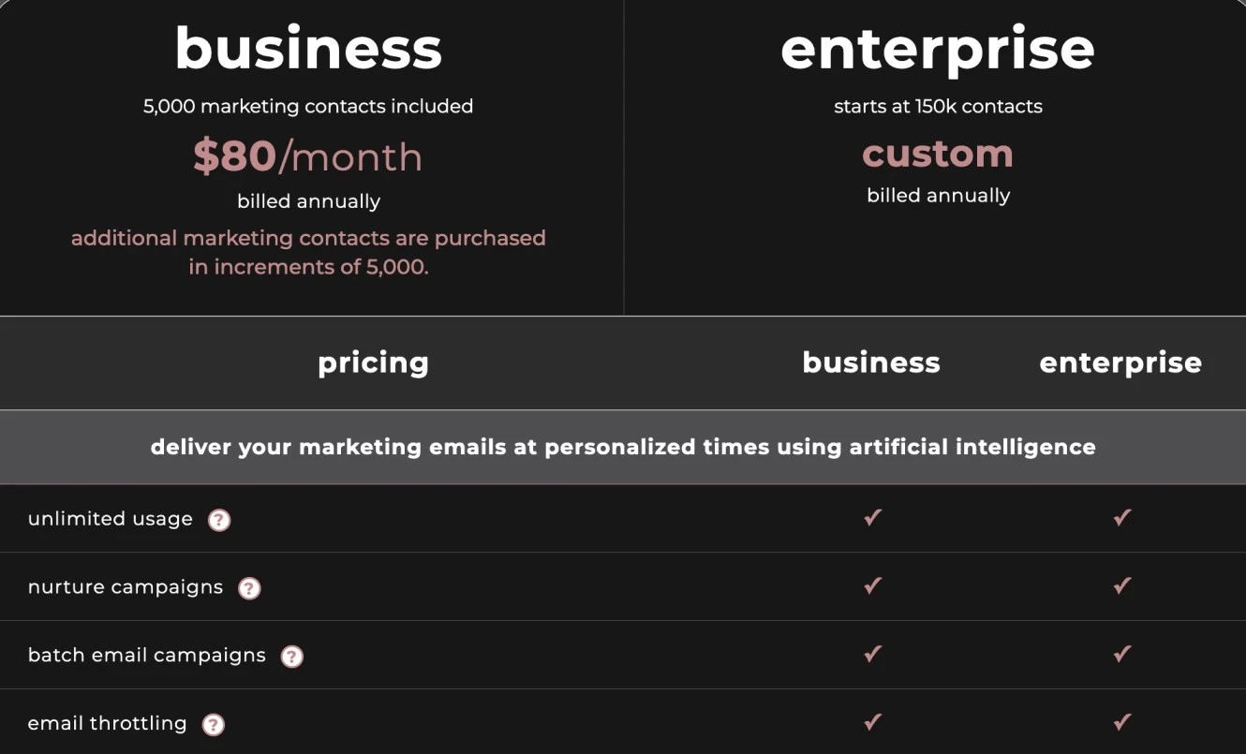This screenshot has width=1246, height=754.
Task: Click the enterprise checkmark for nurture campaigns
Action: tap(1121, 586)
